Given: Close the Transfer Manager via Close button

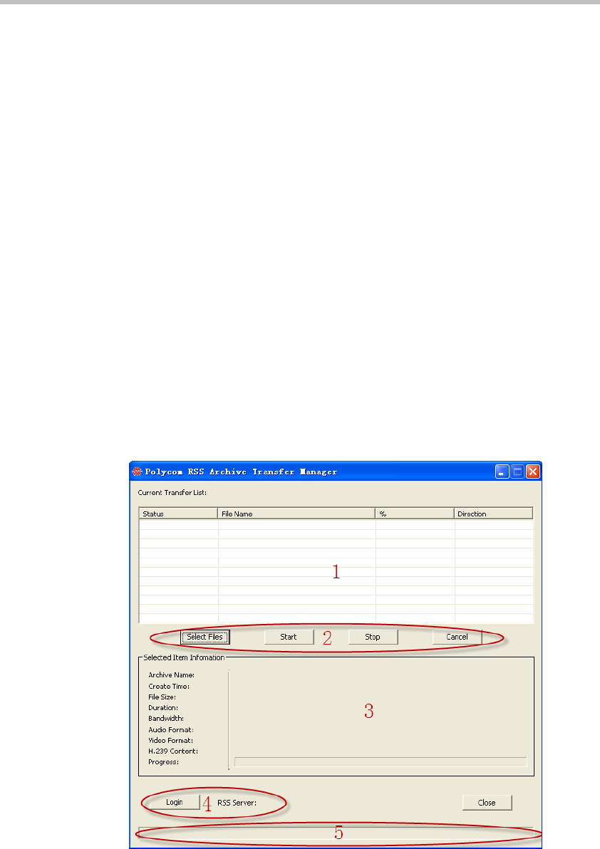Looking at the screenshot, I should pos(487,803).
